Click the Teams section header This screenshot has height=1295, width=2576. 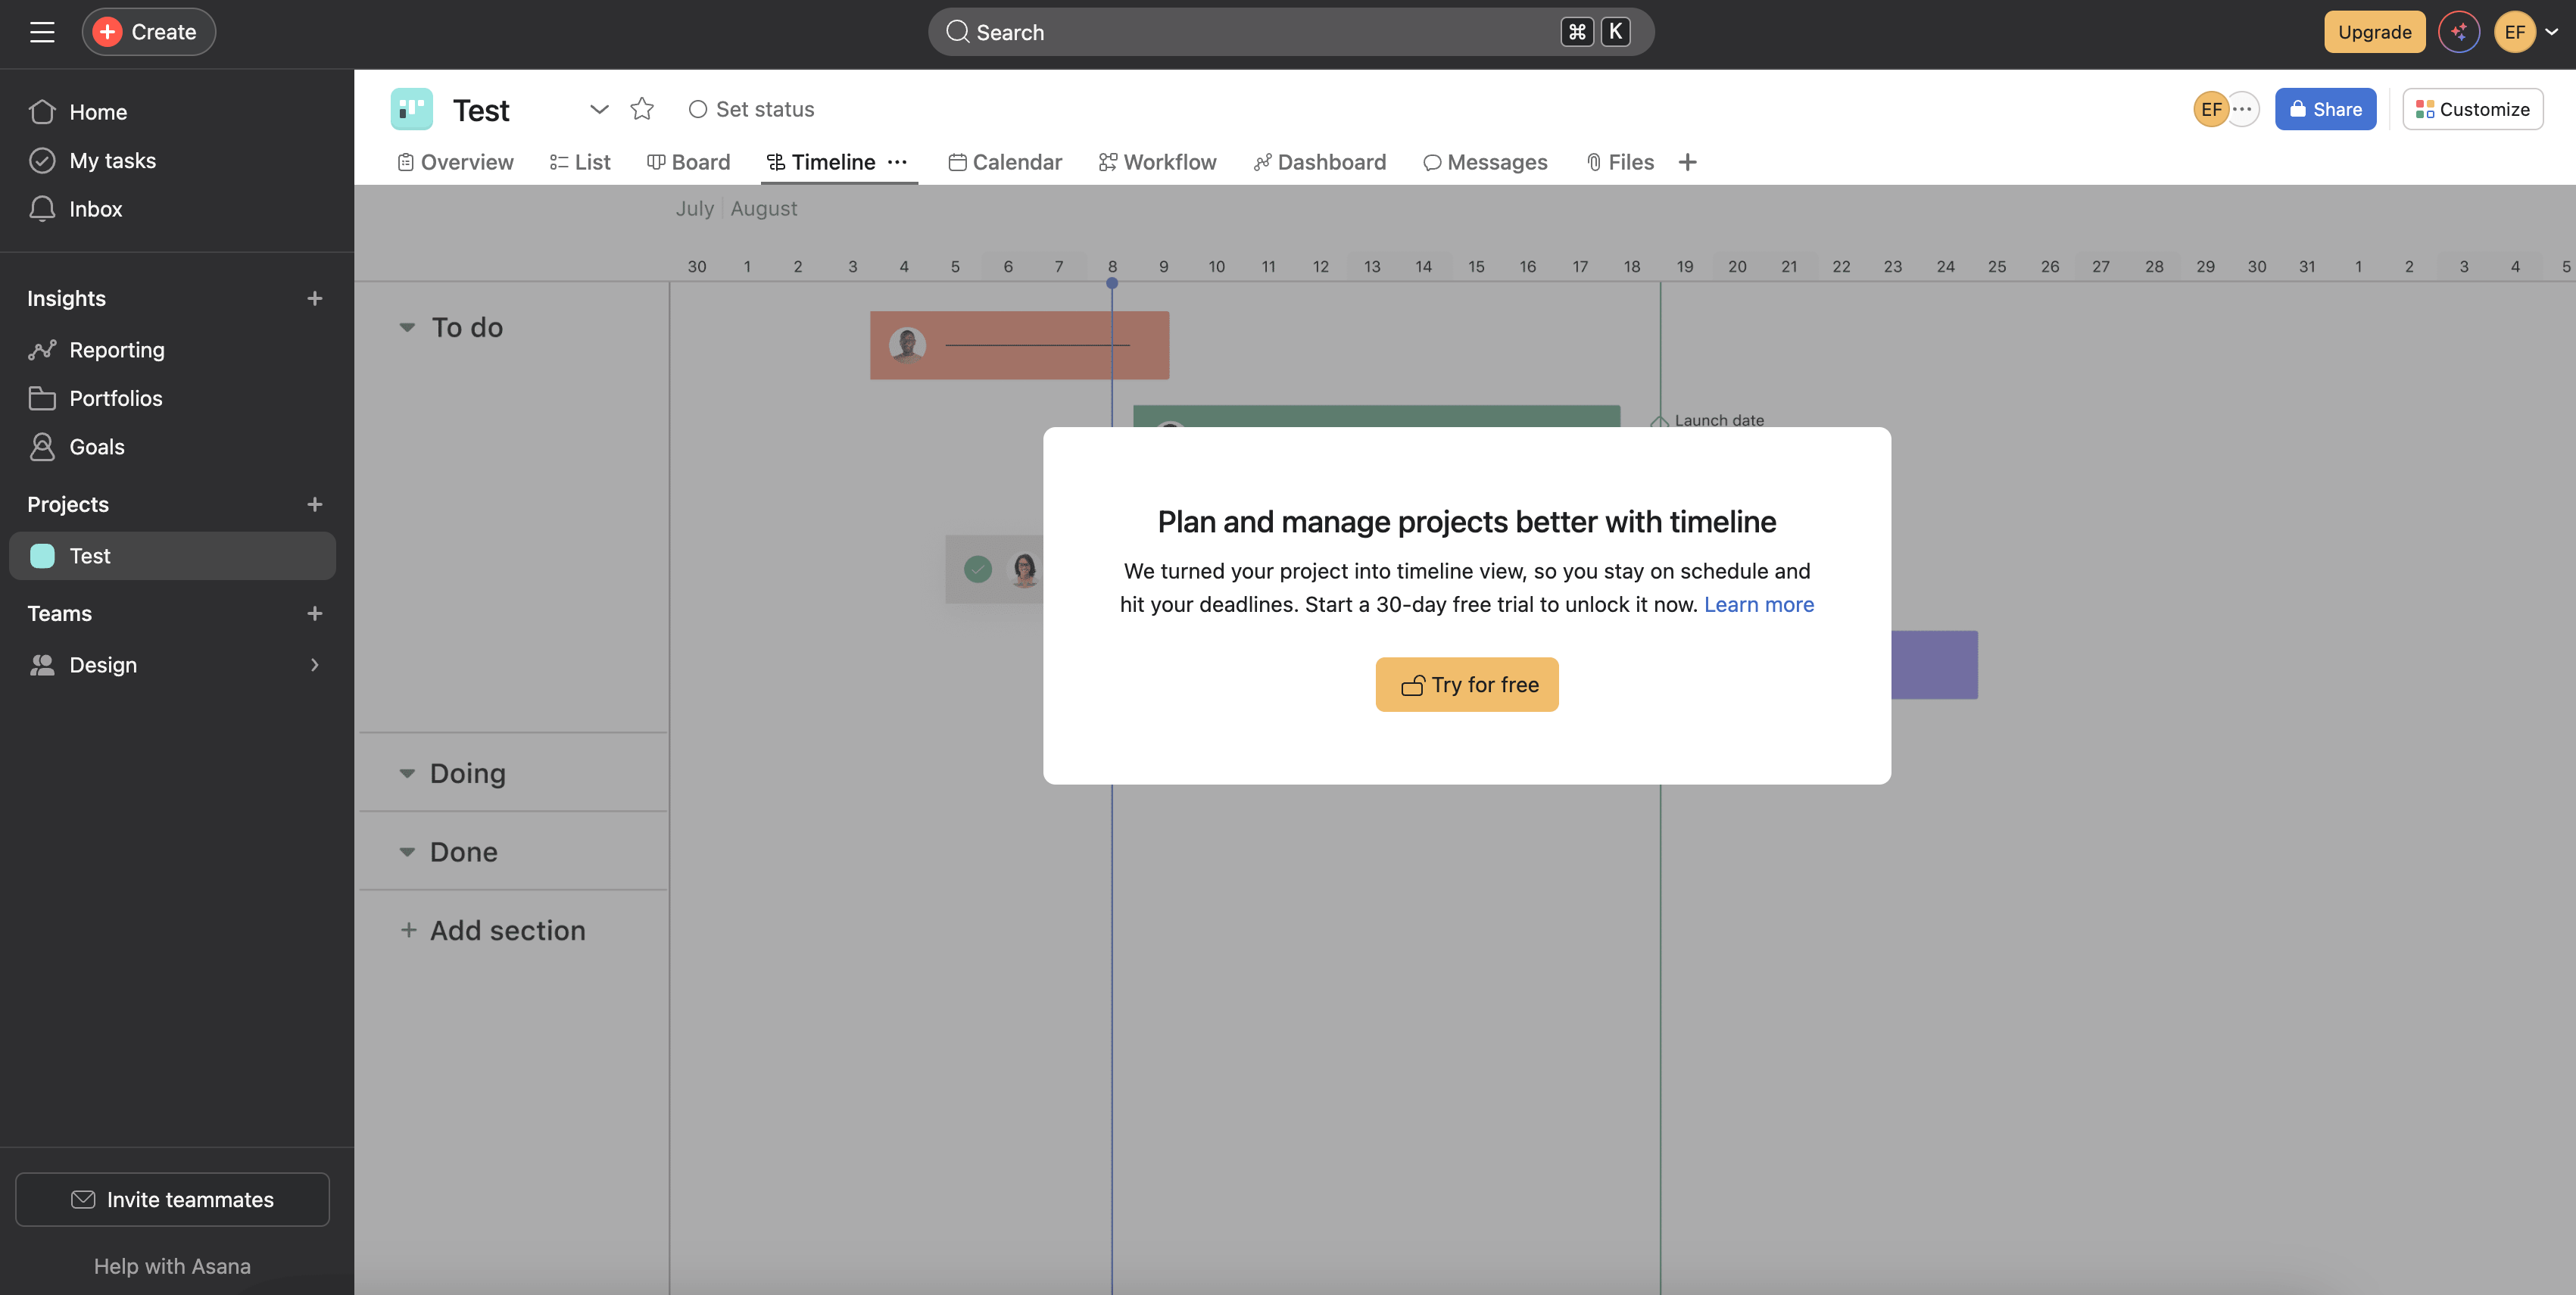(x=59, y=613)
